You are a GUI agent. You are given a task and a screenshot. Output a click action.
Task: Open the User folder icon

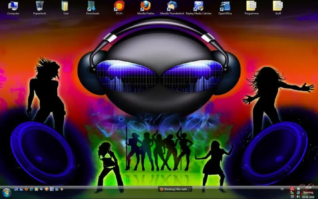(x=66, y=6)
